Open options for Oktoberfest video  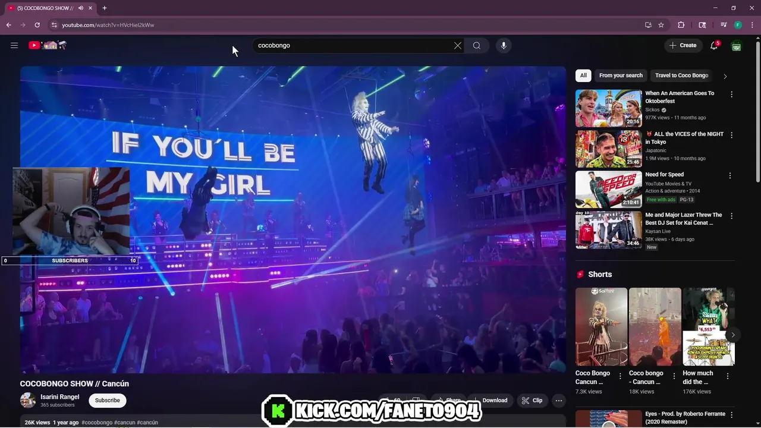click(x=731, y=95)
